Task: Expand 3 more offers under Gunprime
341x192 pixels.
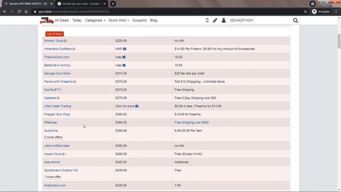Action: [x=53, y=138]
